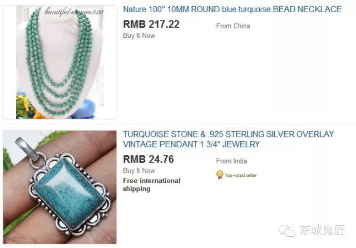Open the 'Nature 100" 10MM ROUND blue turquoise' listing
356x248 pixels.
click(x=232, y=9)
